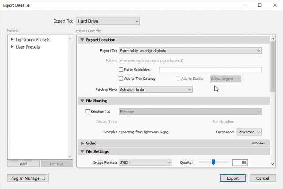Screen dimensions: 283x189
Task: Click the preset list scroll up arrow
Action: (x=70, y=38)
